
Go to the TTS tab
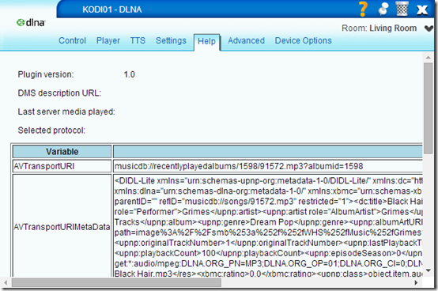138,40
